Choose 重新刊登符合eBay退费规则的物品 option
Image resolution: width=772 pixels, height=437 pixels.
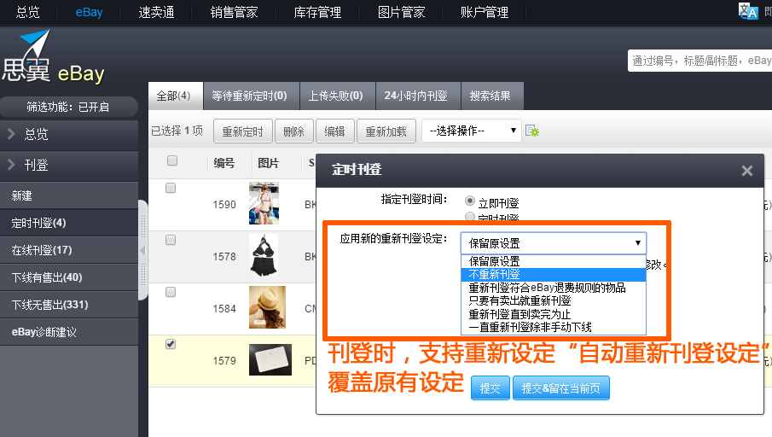[554, 288]
